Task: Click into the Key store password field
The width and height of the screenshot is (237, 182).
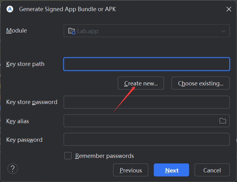Action: [x=146, y=102]
